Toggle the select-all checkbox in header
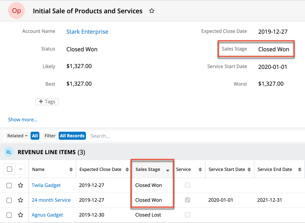 click(x=9, y=169)
